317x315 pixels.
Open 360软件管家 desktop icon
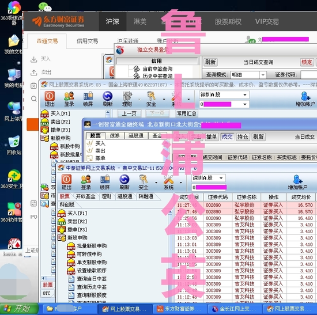point(13,212)
